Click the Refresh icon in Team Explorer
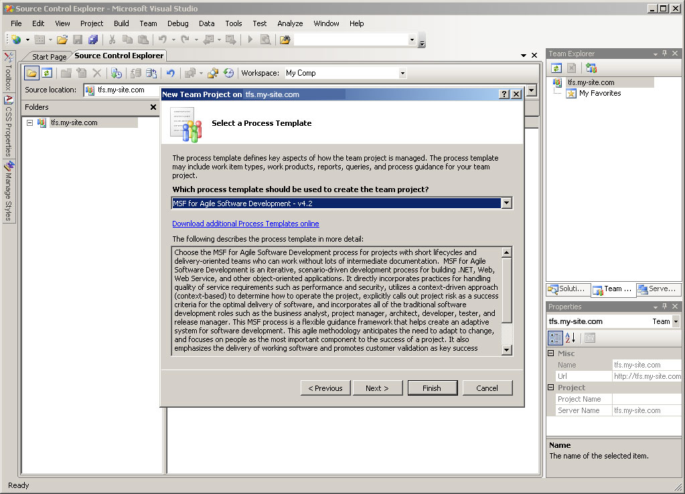The image size is (685, 494). pyautogui.click(x=556, y=68)
